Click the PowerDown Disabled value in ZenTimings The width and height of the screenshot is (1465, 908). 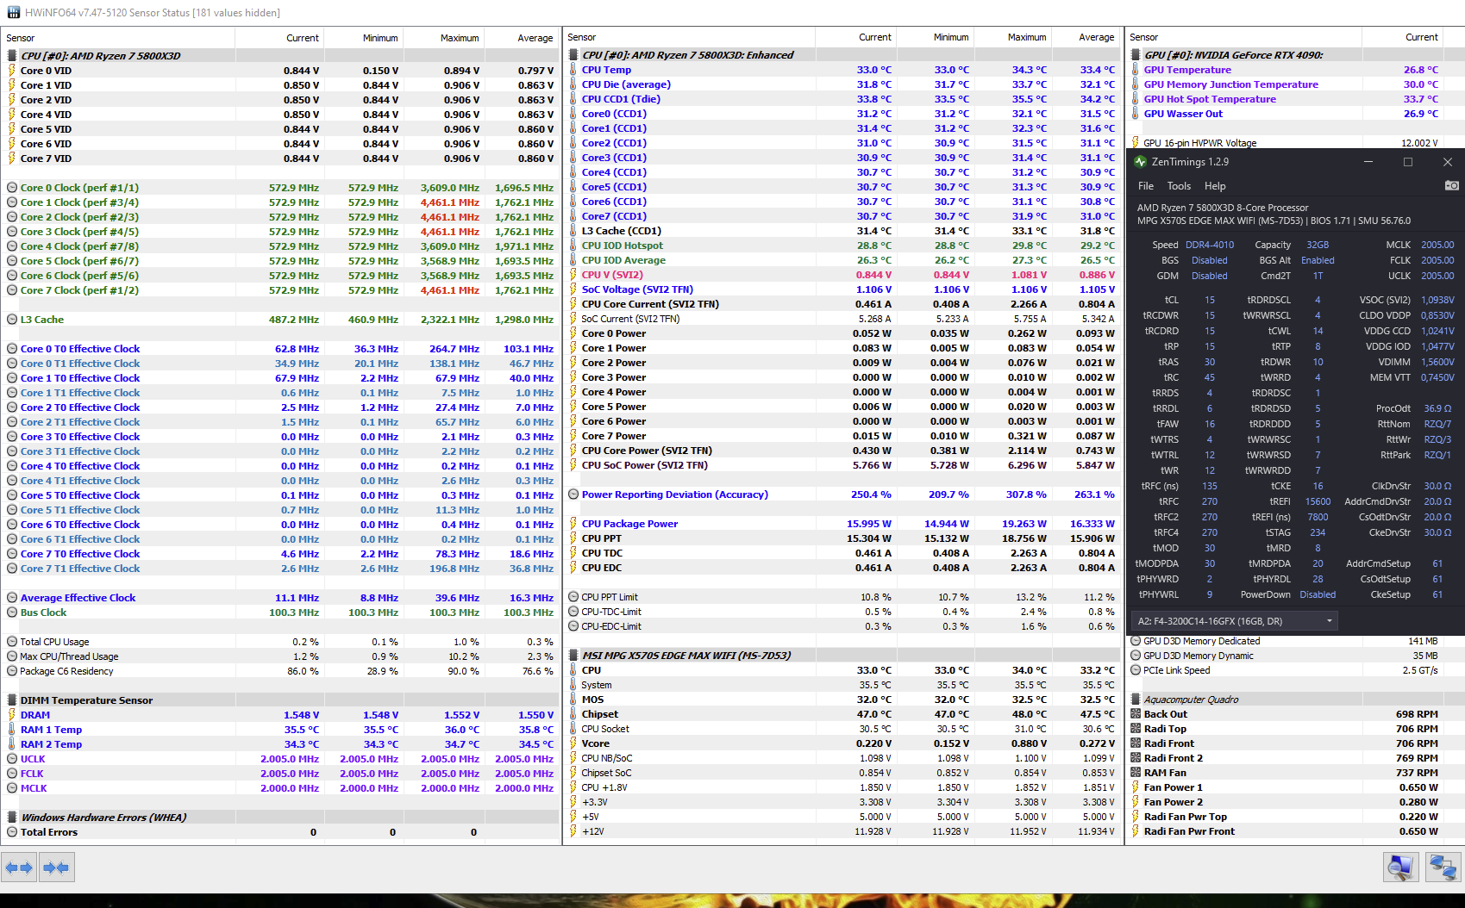coord(1318,594)
